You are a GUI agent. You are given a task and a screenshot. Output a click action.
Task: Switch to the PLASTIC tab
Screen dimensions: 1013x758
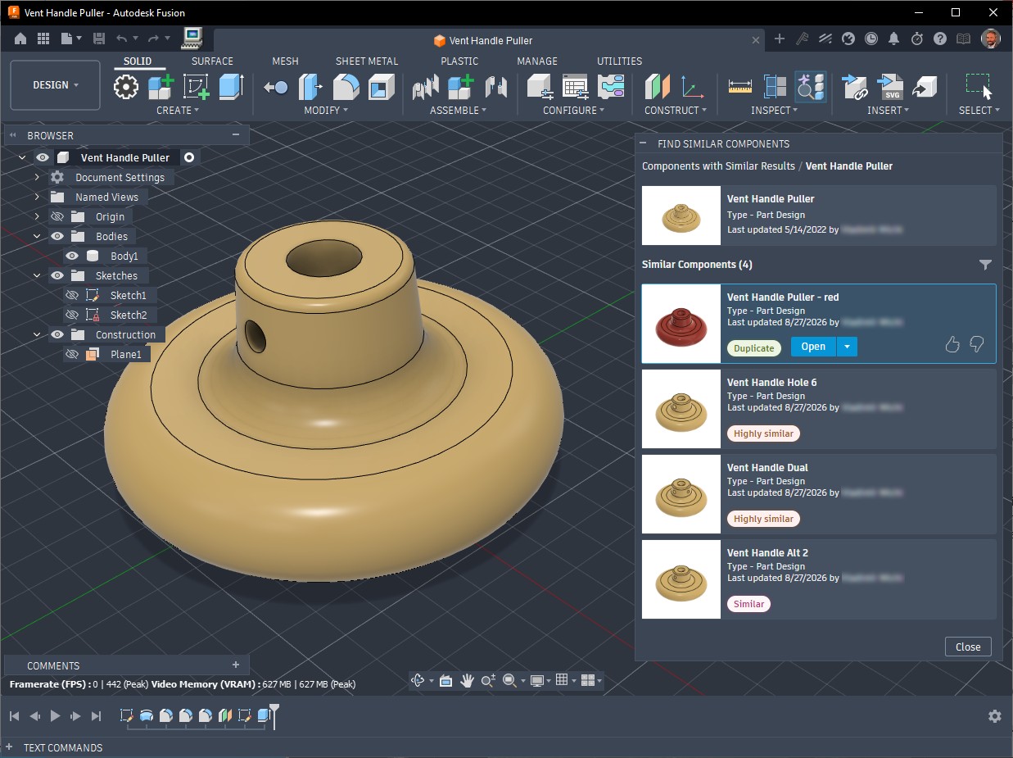(x=459, y=61)
